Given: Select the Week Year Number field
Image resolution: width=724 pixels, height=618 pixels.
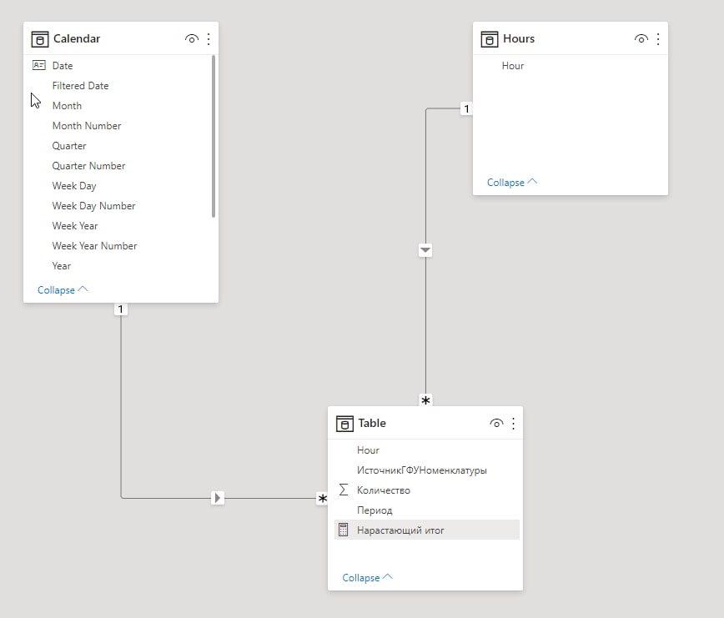Looking at the screenshot, I should point(94,246).
